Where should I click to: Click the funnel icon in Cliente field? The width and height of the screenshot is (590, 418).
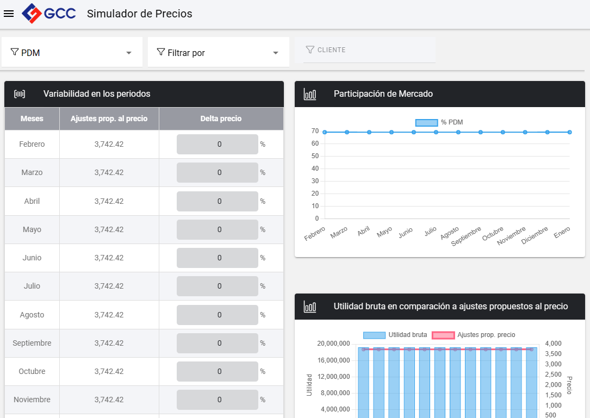pos(310,50)
